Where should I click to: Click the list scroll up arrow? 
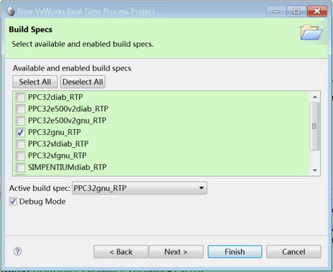point(315,97)
